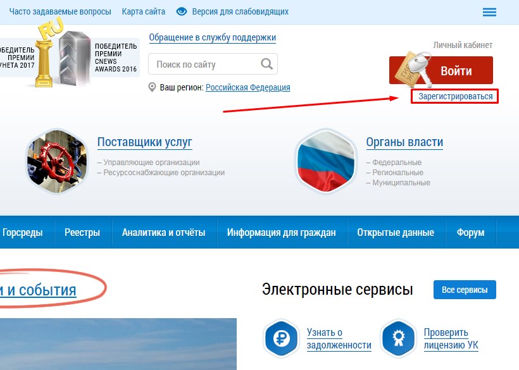This screenshot has width=519, height=370.
Task: Click the Зарегистрироваться link
Action: tap(456, 96)
